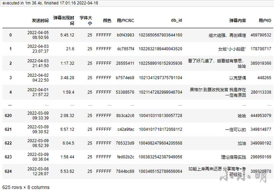The image size is (274, 190).
Task: Select row index 622
Action: pyautogui.click(x=8, y=143)
